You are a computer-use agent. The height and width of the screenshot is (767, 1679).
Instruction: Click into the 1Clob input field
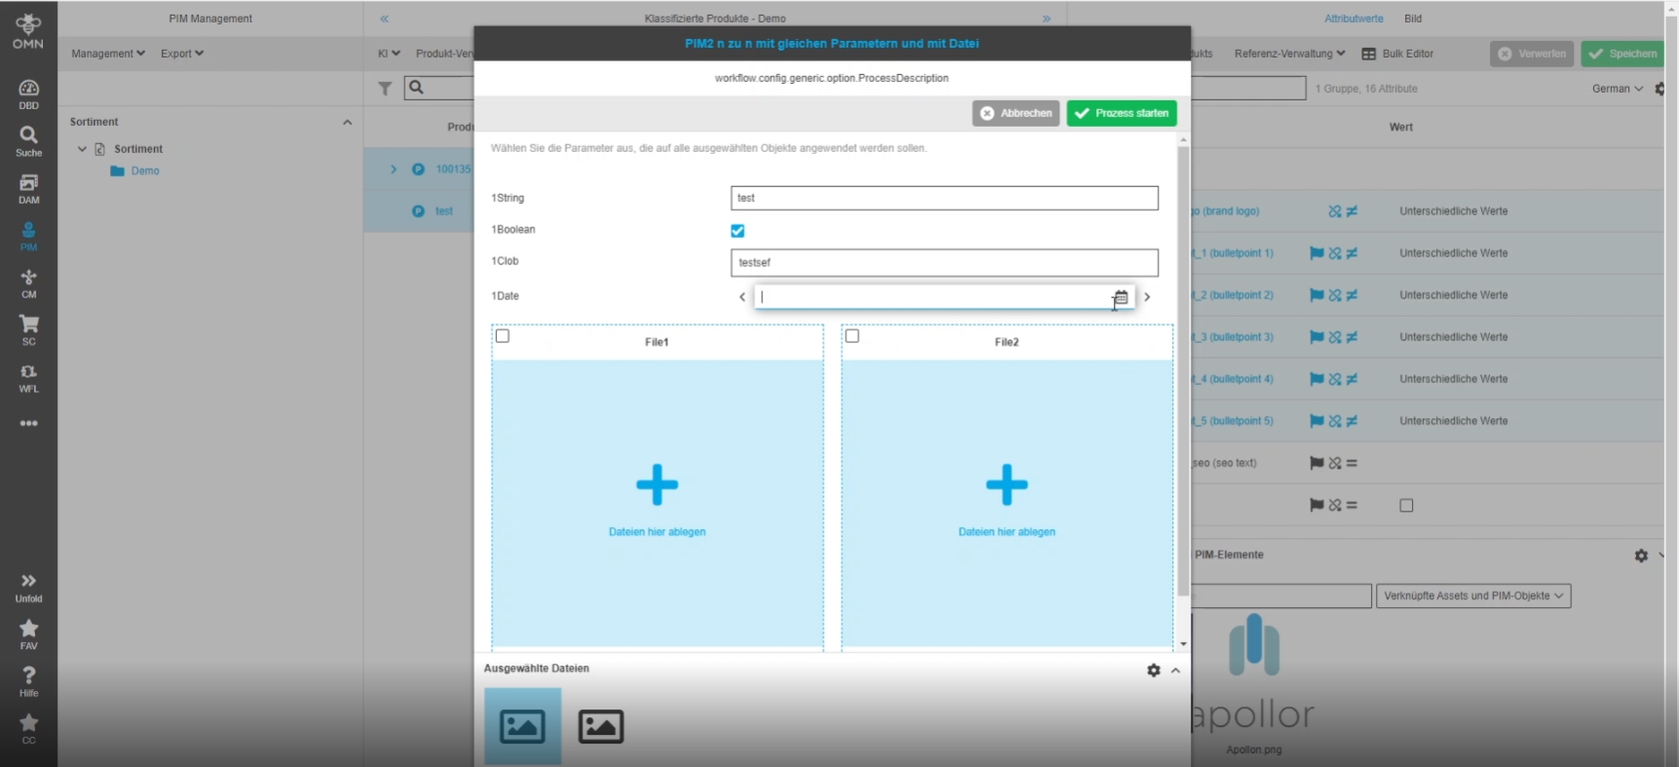tap(944, 263)
